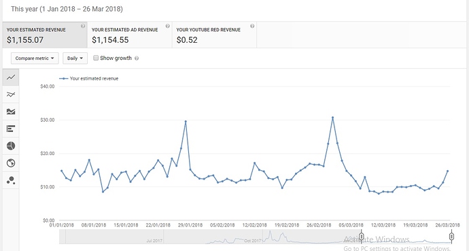Select the globe map view icon
This screenshot has width=469, height=251.
11,163
